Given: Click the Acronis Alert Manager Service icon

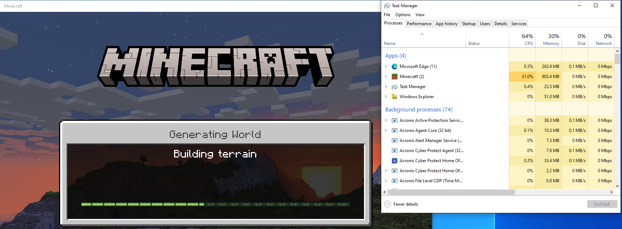Looking at the screenshot, I should tap(395, 141).
